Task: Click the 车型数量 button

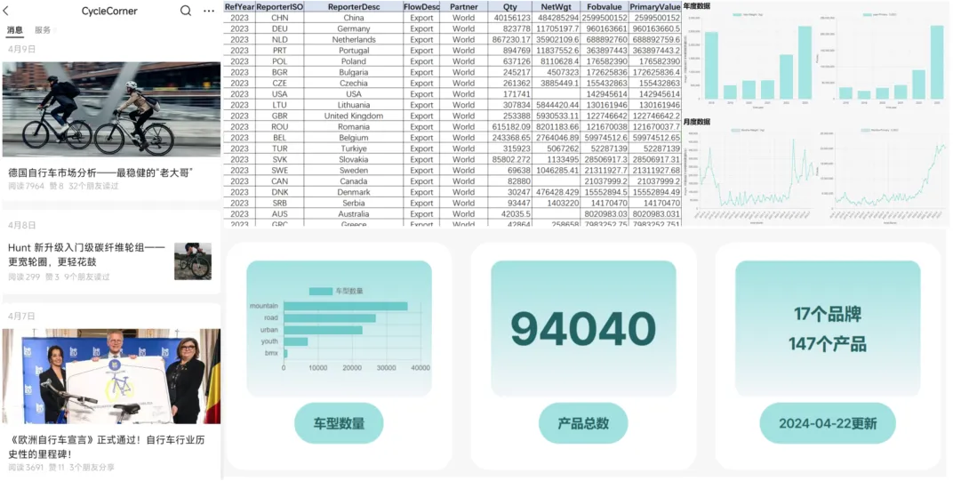Action: point(339,423)
